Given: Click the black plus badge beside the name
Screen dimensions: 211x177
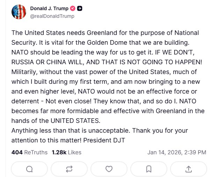Looking at the screenshot, I should pyautogui.click(x=80, y=8).
